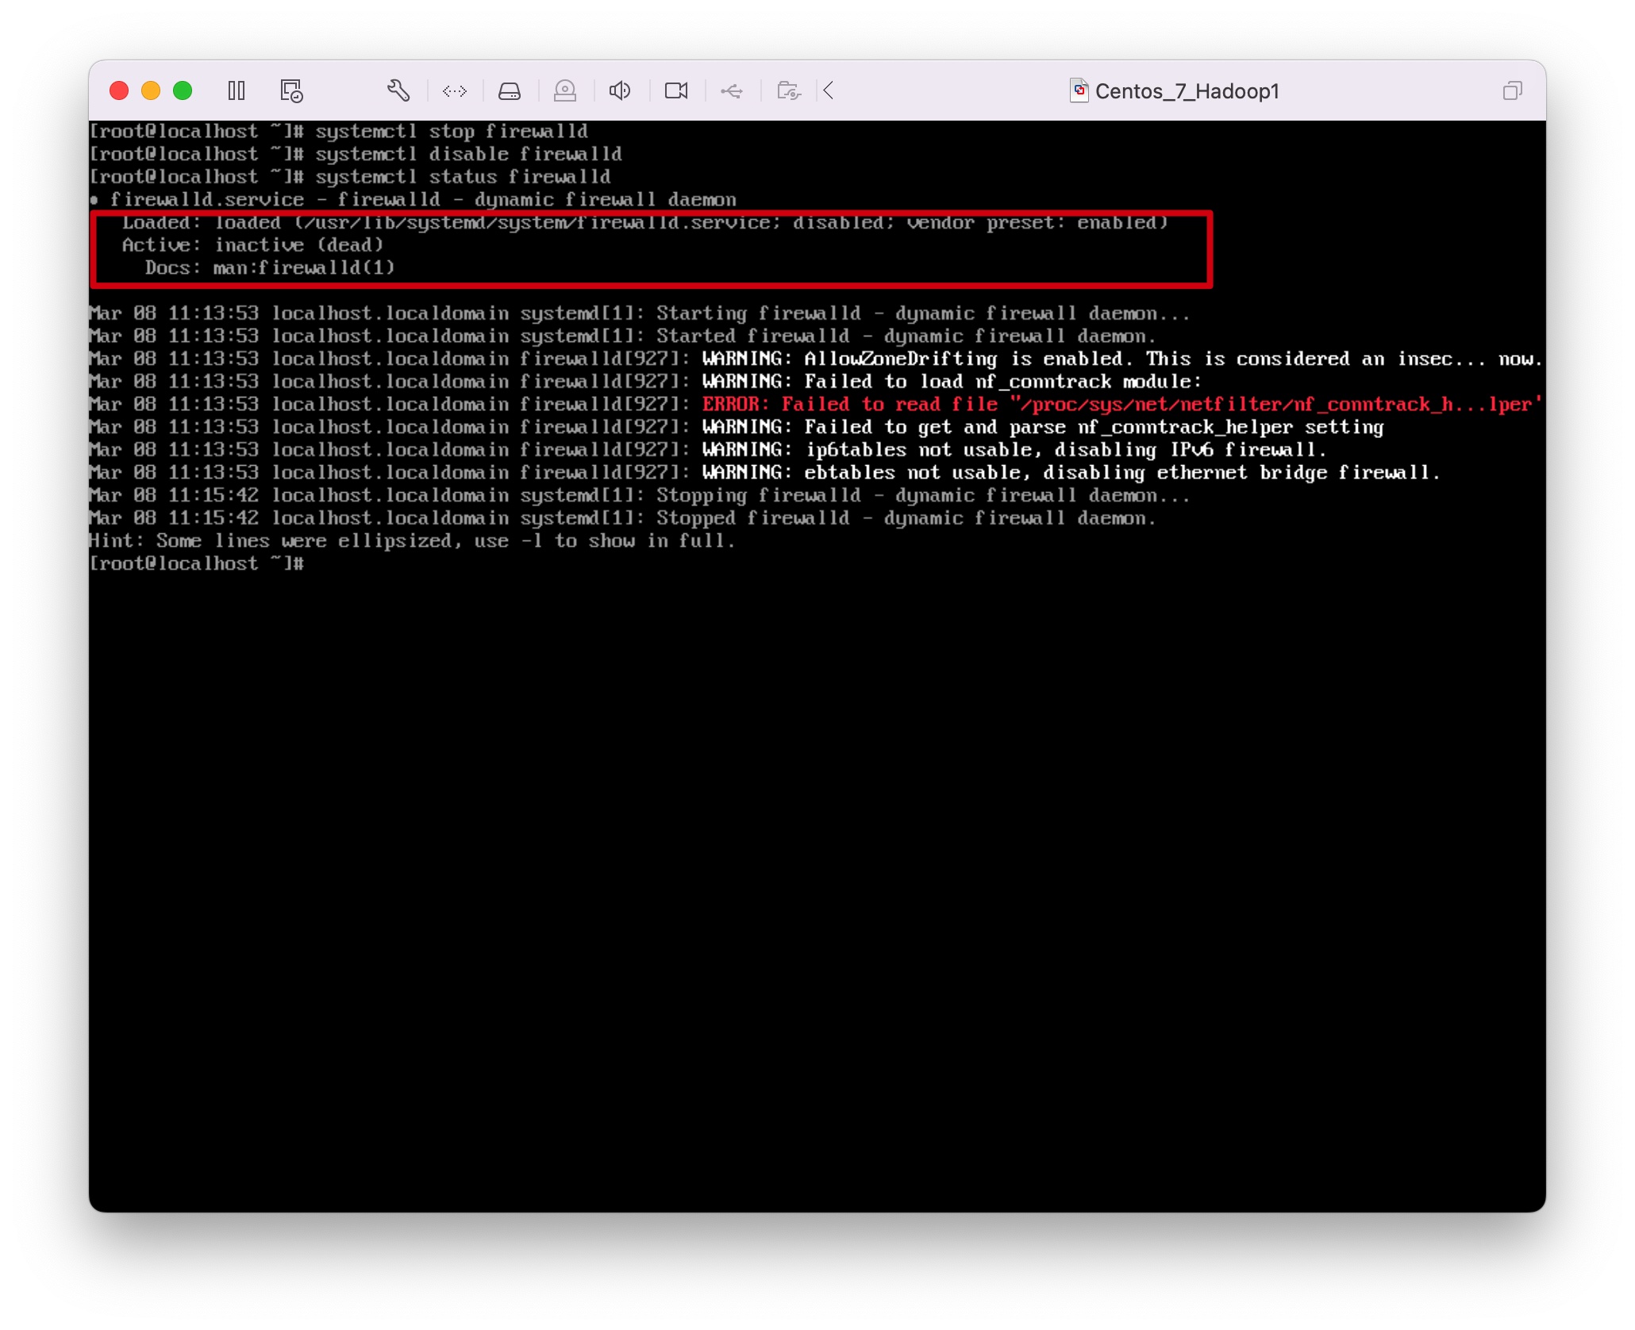Open the shared folders icon
The height and width of the screenshot is (1330, 1635).
[789, 90]
